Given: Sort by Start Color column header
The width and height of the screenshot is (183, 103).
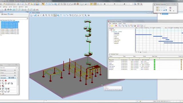Looking at the screenshot, I should tap(154, 56).
